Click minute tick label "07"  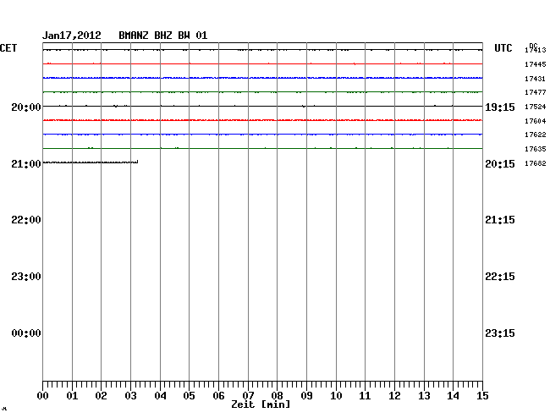pyautogui.click(x=248, y=396)
